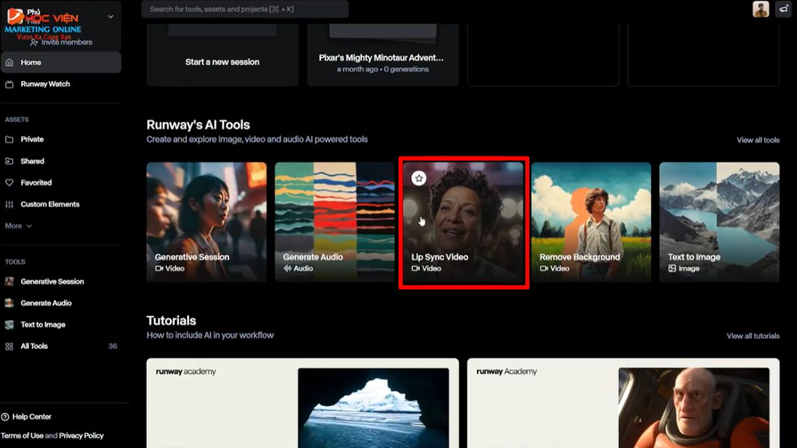Open the Text to Image tool card
The image size is (797, 448).
coord(719,222)
